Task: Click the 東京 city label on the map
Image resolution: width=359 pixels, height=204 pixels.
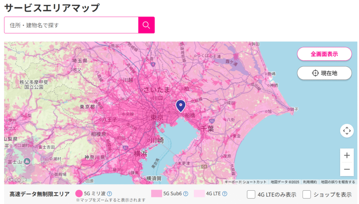Action: (157, 118)
